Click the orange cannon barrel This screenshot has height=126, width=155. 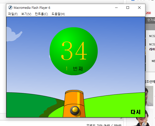click(74, 104)
